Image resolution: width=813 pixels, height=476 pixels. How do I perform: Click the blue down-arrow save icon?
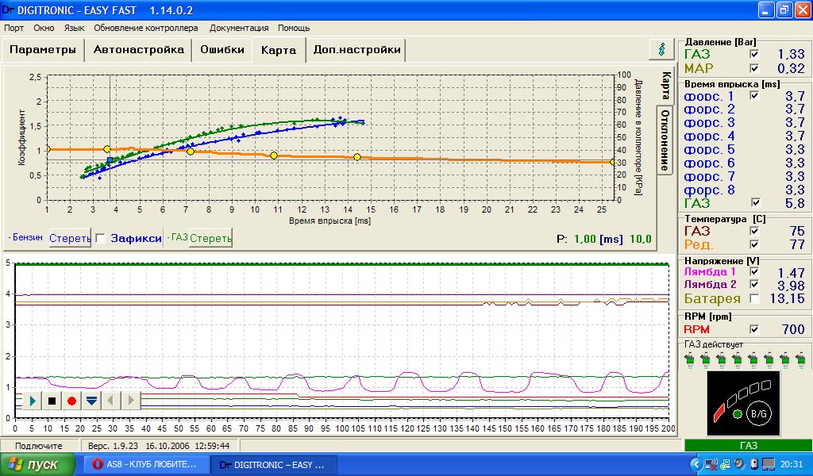pos(91,401)
